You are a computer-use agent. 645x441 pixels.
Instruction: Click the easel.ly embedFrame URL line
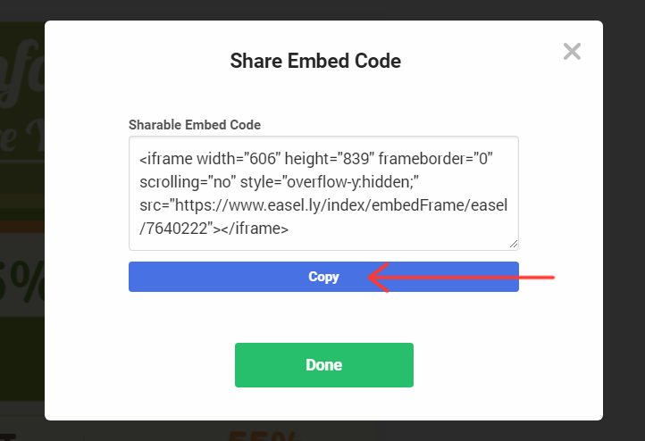coord(323,205)
